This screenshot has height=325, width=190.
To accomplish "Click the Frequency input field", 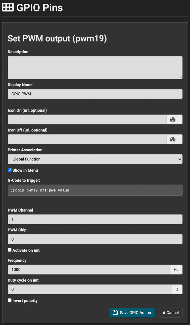I will [89, 270].
